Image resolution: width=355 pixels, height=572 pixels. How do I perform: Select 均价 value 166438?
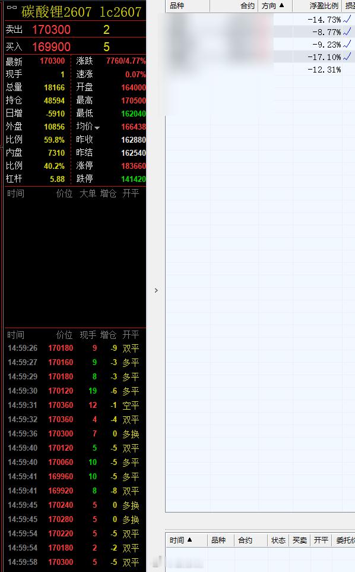(x=134, y=127)
